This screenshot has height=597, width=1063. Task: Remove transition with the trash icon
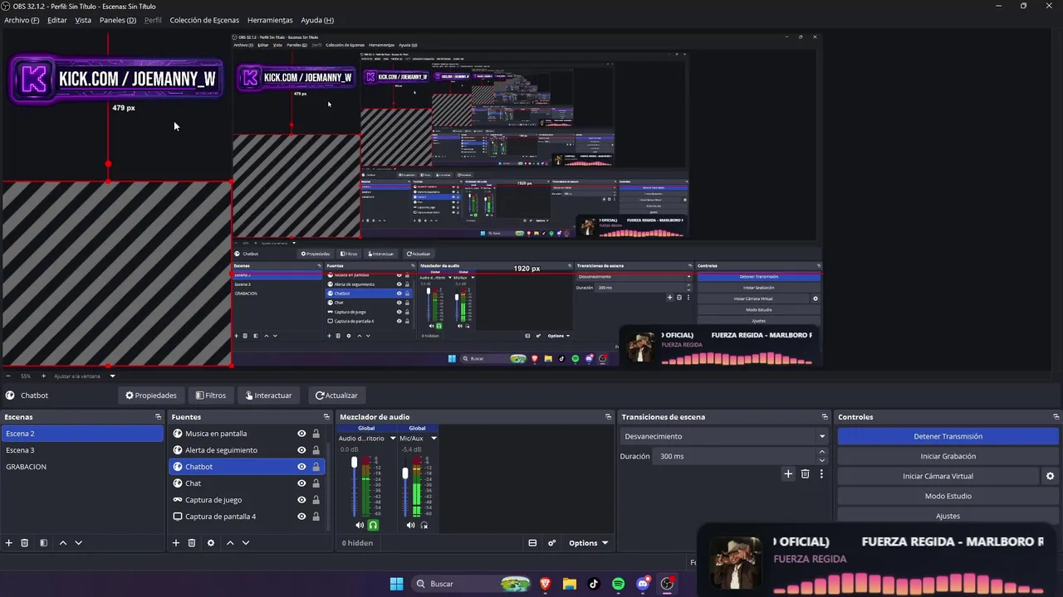[x=805, y=474]
